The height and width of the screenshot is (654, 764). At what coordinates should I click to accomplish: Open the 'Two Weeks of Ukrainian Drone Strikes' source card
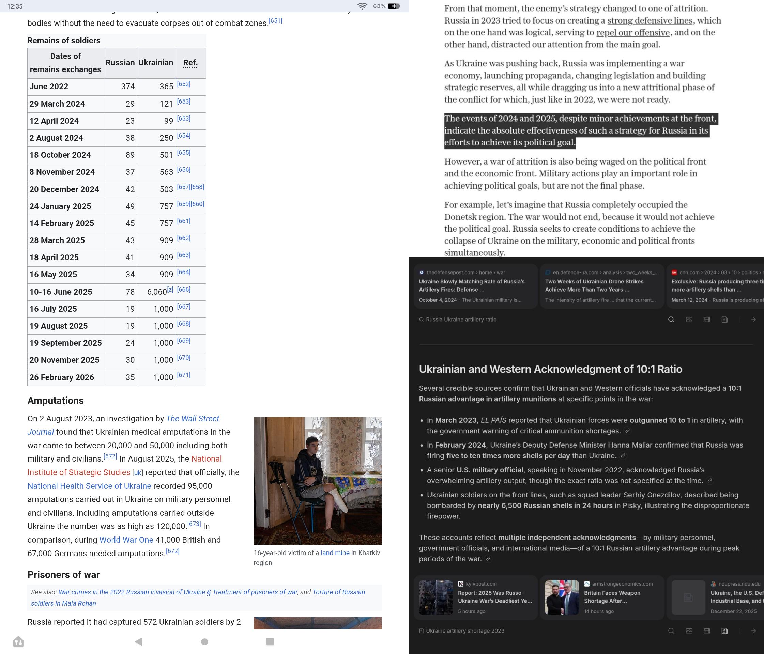[x=602, y=286]
